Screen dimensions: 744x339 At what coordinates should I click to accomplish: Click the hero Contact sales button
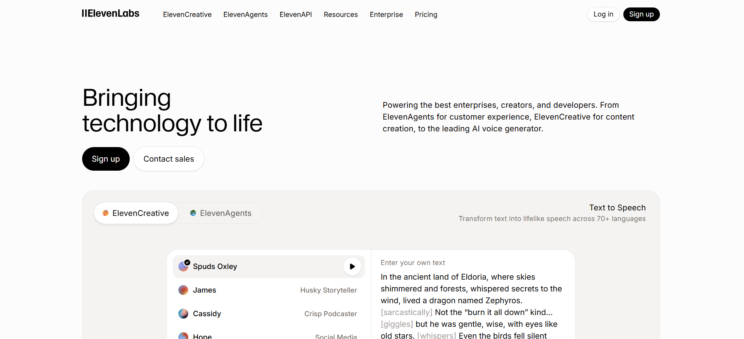tap(169, 159)
